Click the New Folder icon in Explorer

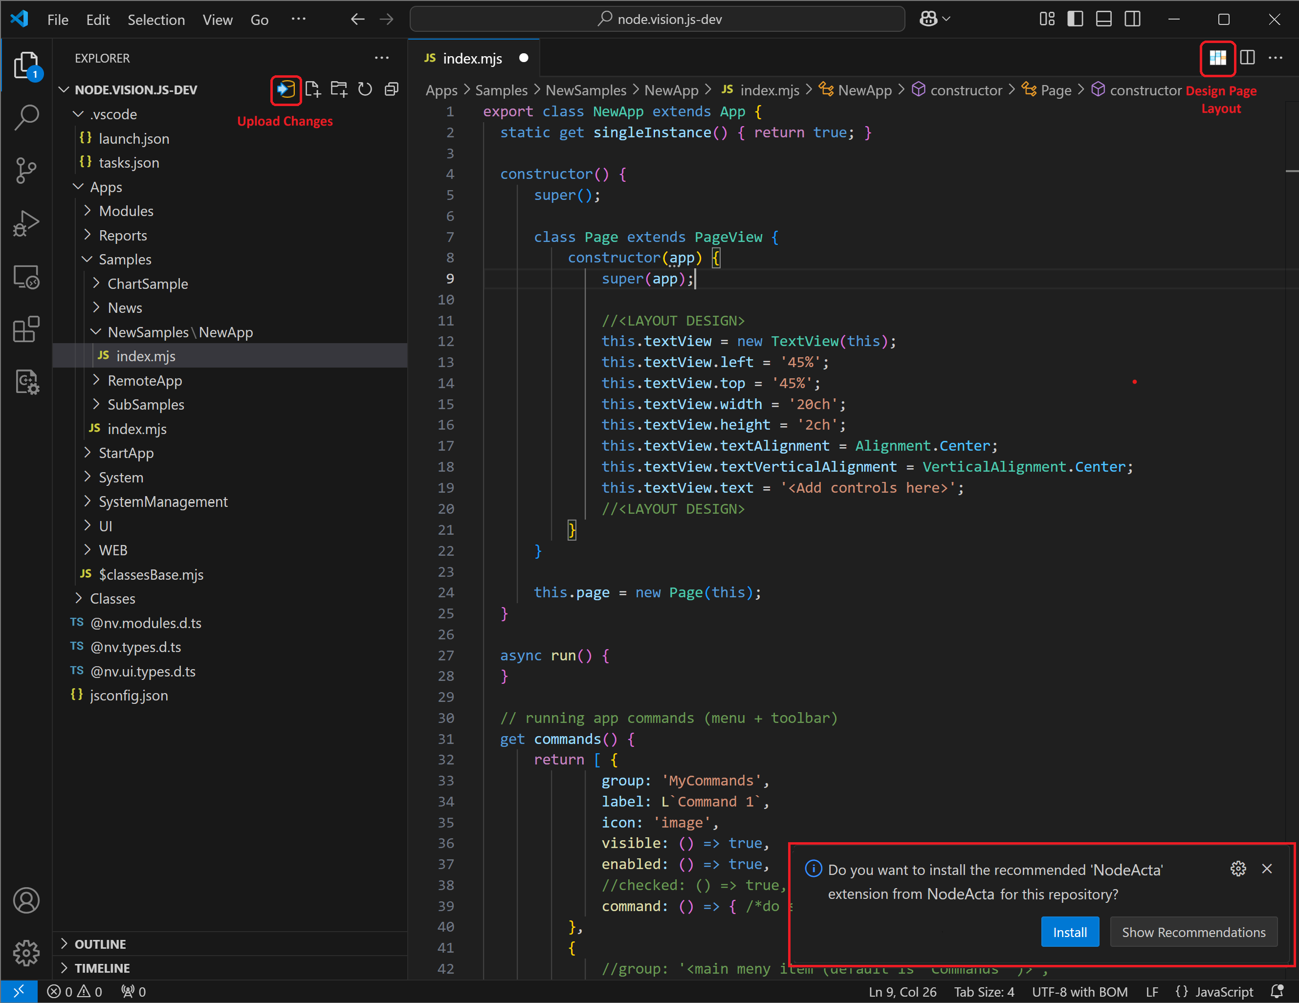[x=338, y=89]
